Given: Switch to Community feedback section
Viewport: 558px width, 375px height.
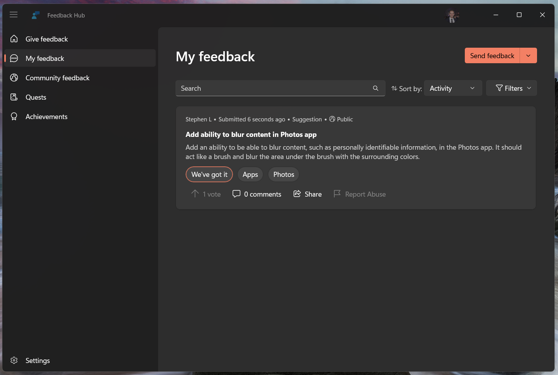Looking at the screenshot, I should (57, 78).
